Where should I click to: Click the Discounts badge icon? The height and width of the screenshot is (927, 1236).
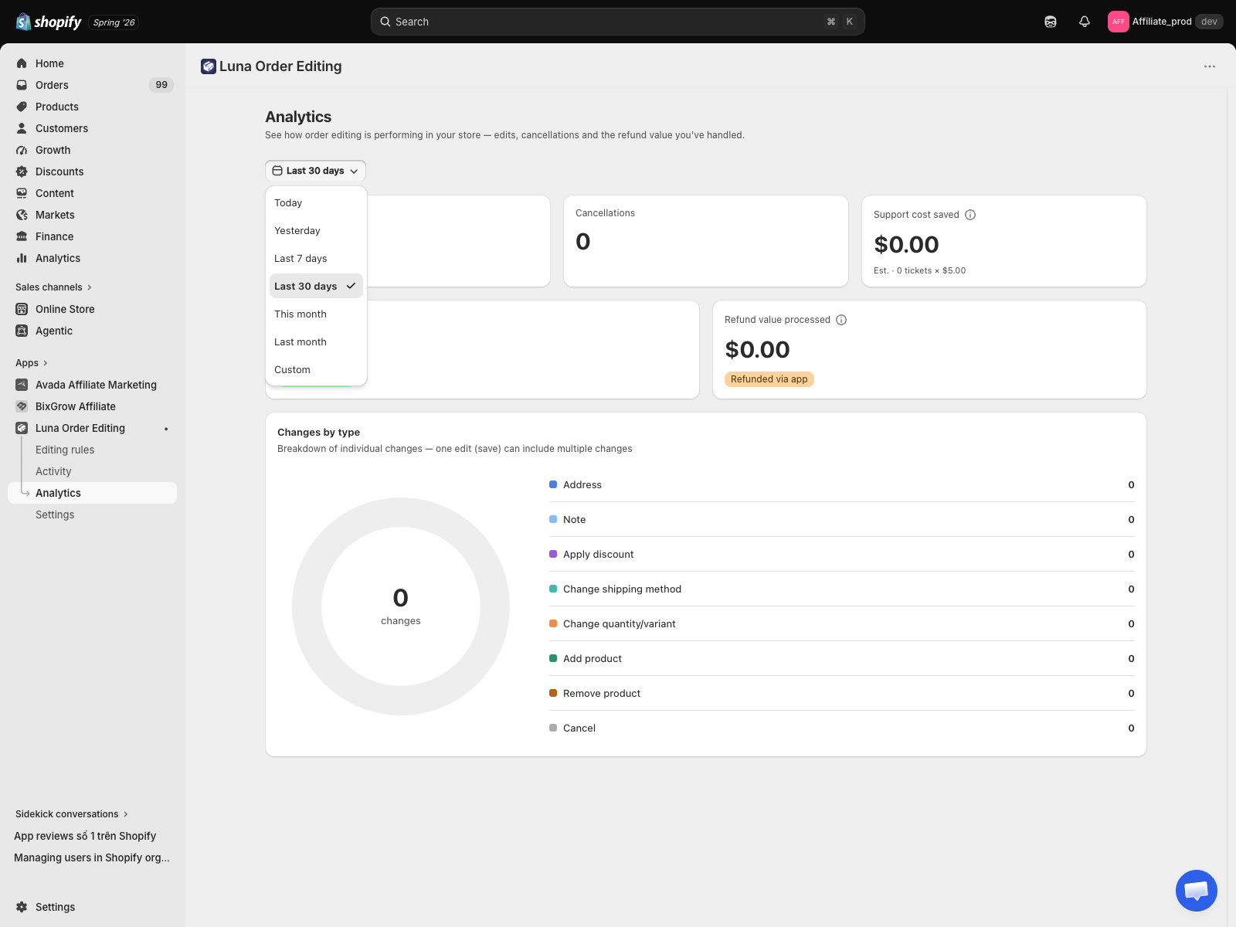pyautogui.click(x=22, y=171)
